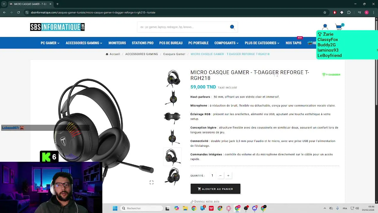Click the site info icon in address bar
Image resolution: width=378 pixels, height=213 pixels.
[x=27, y=12]
